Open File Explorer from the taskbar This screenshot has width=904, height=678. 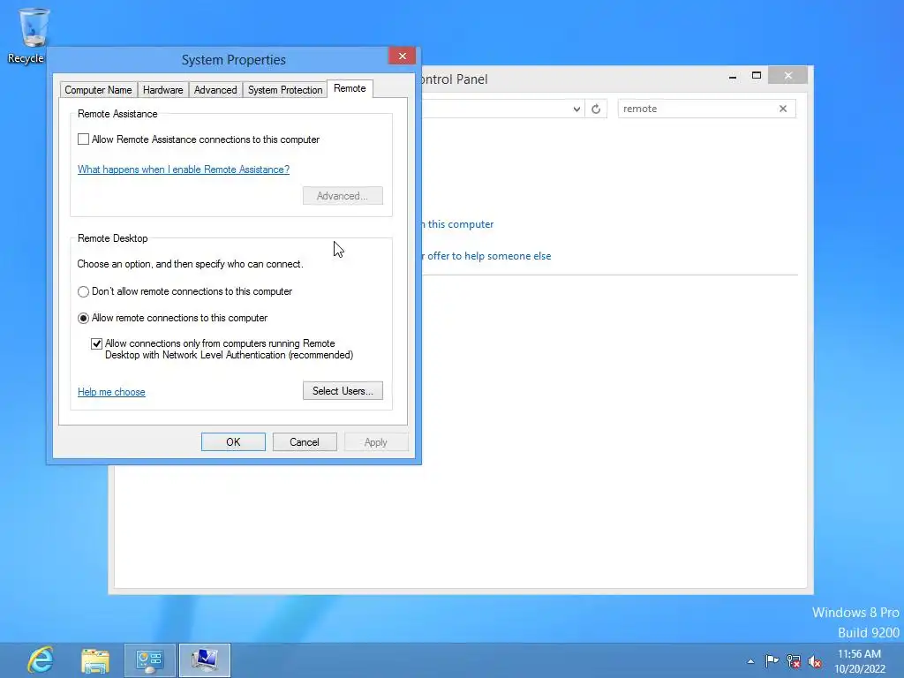tap(95, 660)
